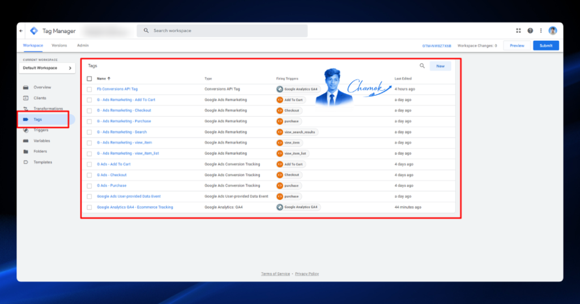Check the Fb Conversions API Tag row checkbox
Screen dimensions: 580x304
89,89
